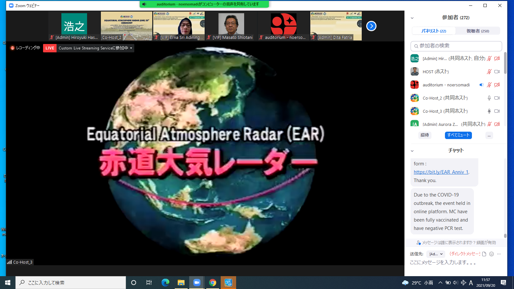Click the chat panel scrollbar
Viewport: 514px width, 289px height.
pyautogui.click(x=505, y=236)
